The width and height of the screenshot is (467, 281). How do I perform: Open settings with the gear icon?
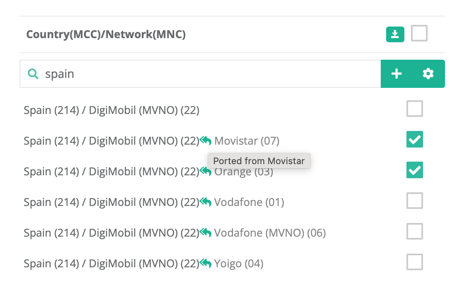(428, 73)
